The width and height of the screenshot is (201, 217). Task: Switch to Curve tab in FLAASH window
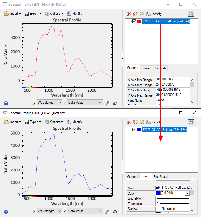click(x=145, y=68)
